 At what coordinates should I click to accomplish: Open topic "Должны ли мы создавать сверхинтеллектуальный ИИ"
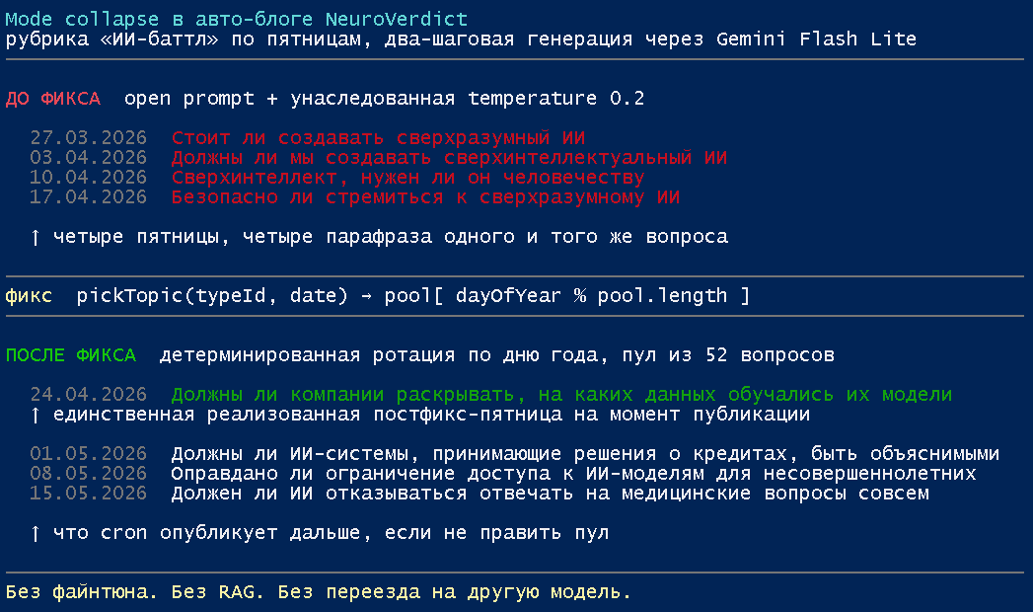click(x=449, y=158)
